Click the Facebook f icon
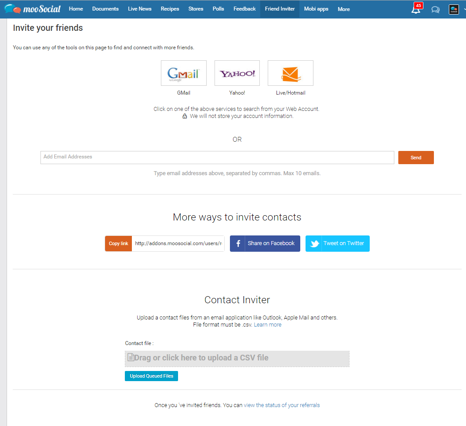The image size is (466, 426). pos(238,244)
